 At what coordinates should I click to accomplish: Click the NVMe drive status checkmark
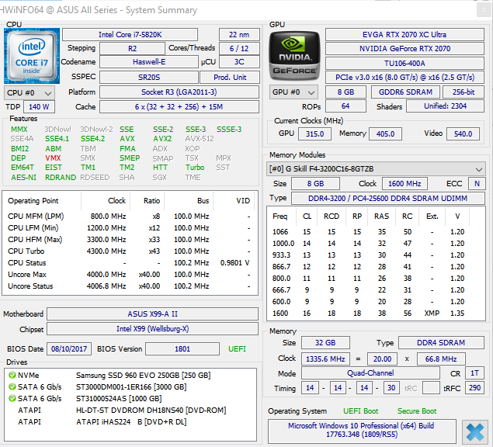point(12,375)
